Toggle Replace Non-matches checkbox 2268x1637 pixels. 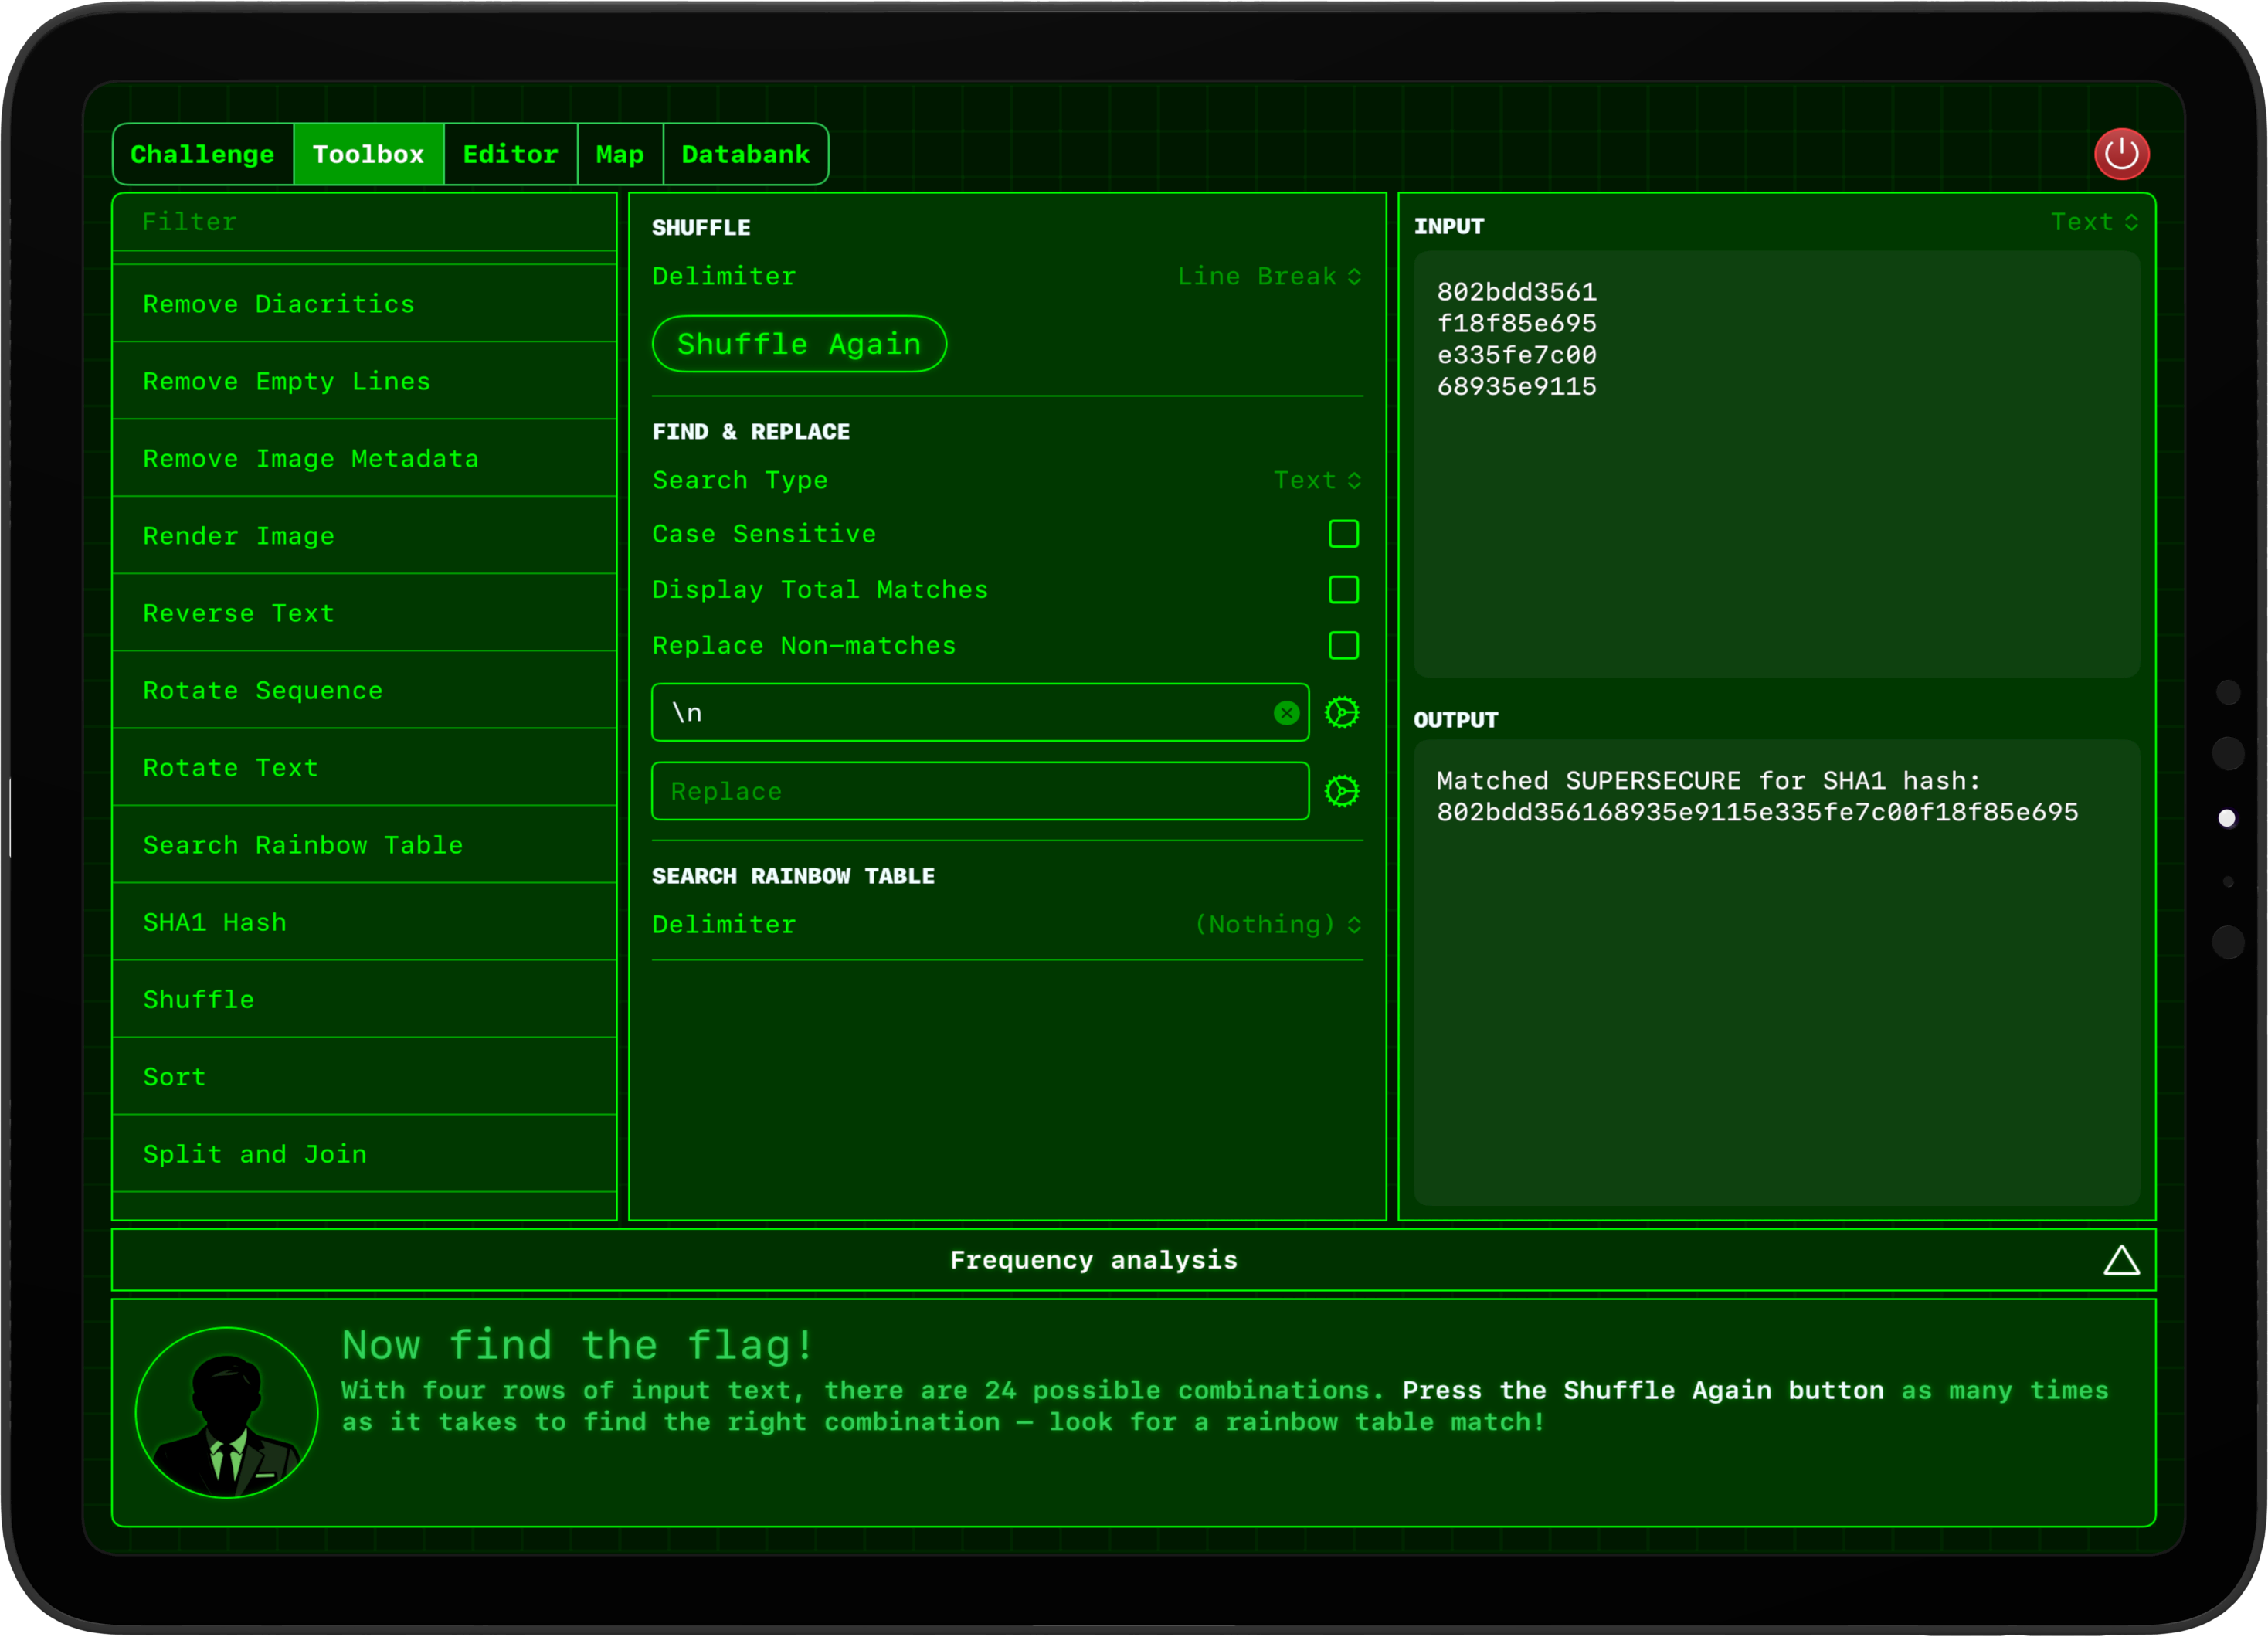(x=1343, y=646)
